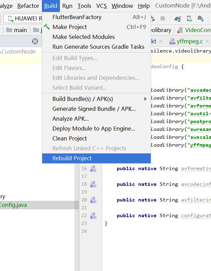Click the native C gutter icon on line 22
The image size is (211, 271).
point(93,216)
